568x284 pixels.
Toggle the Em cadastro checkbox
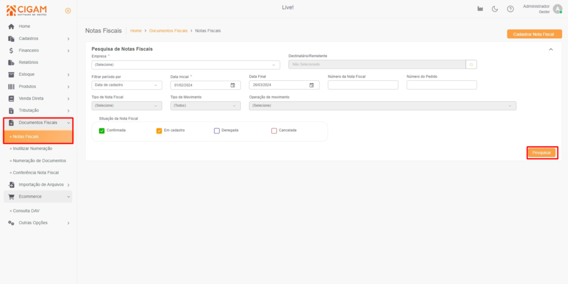tap(159, 131)
